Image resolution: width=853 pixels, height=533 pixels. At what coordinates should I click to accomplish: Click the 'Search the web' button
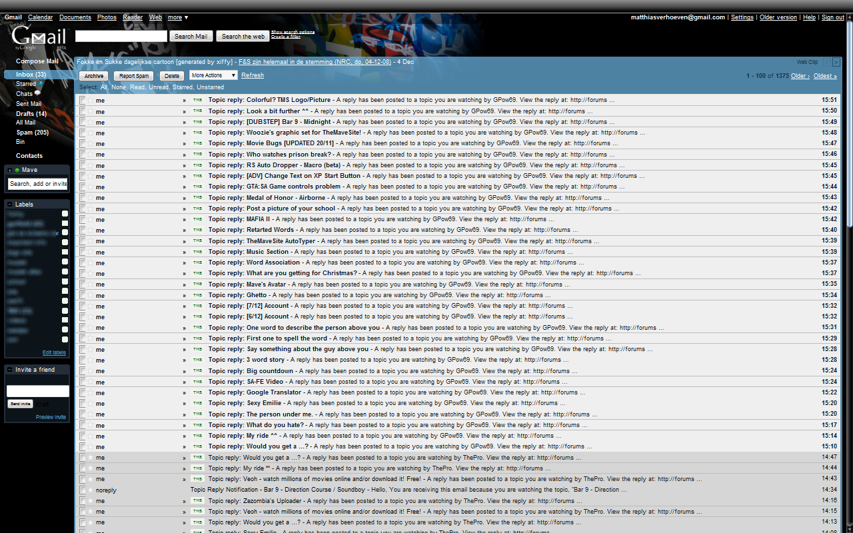pos(243,37)
